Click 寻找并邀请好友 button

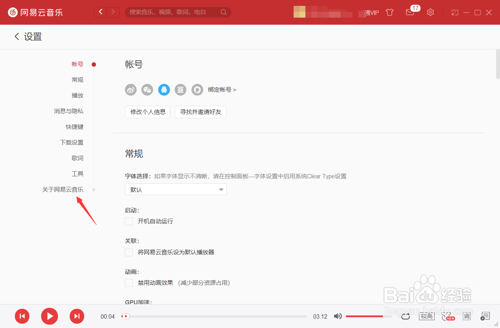pos(200,112)
